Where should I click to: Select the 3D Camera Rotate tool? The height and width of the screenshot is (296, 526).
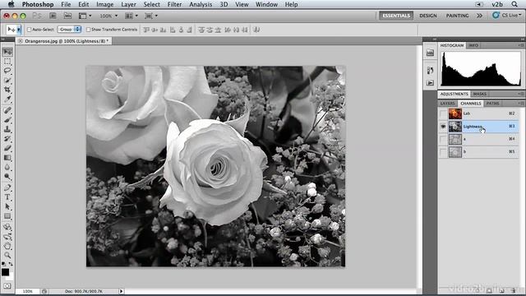coord(7,237)
